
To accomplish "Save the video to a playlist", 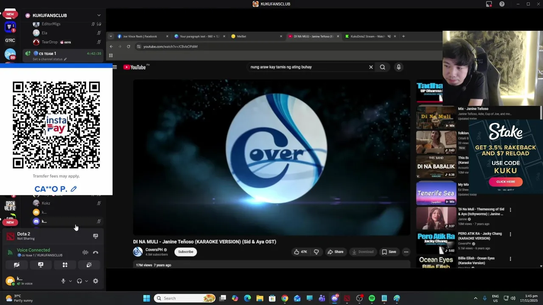I will coord(389,252).
